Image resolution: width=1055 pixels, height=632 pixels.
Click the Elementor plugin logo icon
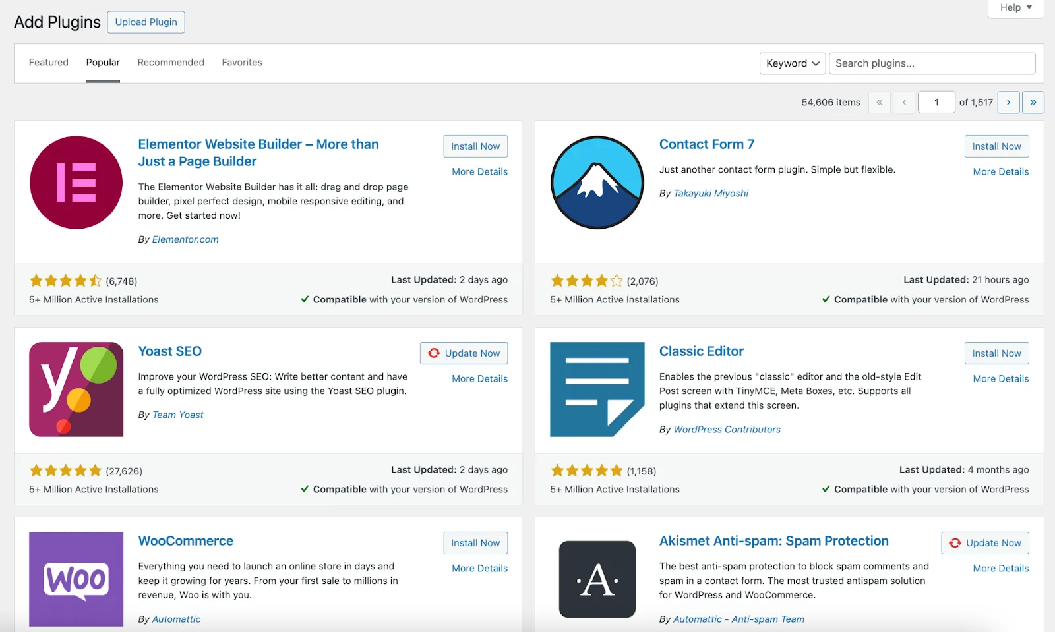click(76, 183)
